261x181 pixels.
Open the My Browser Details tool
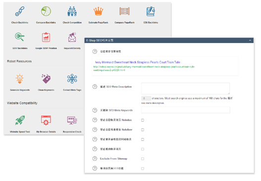pyautogui.click(x=46, y=120)
